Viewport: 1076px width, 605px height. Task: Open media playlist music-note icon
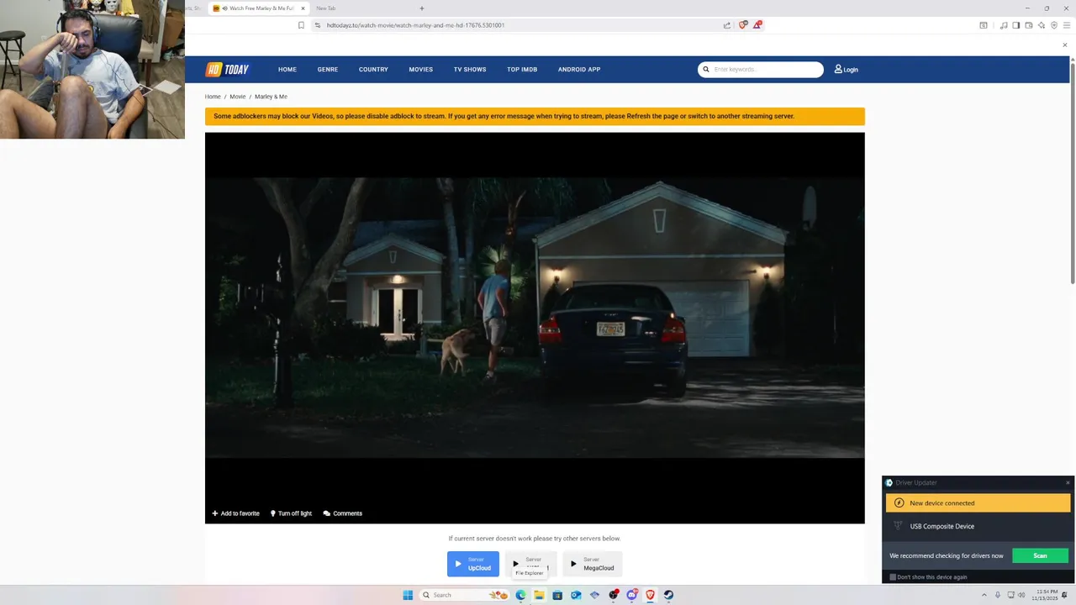[1004, 25]
